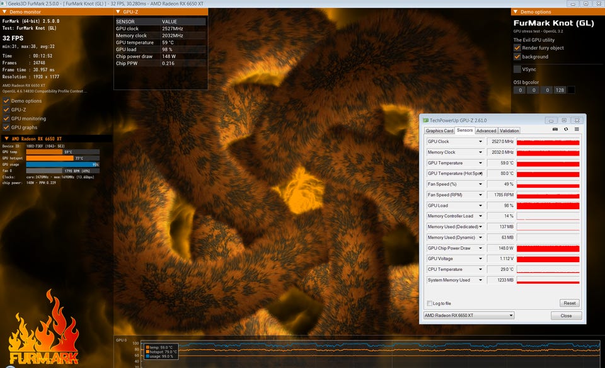Disable the GPU graphs checkbox
This screenshot has width=605, height=368.
click(x=6, y=127)
